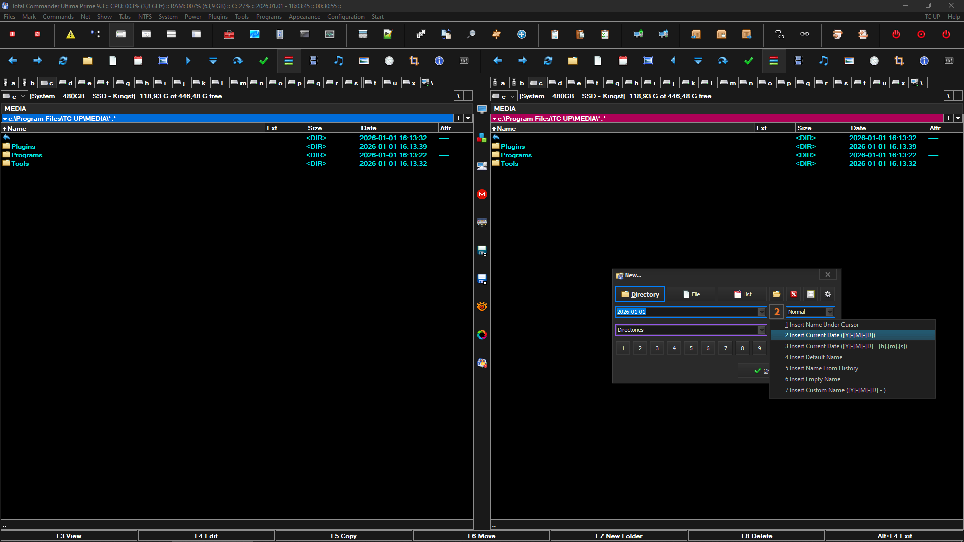The width and height of the screenshot is (964, 542).
Task: Click the music note icon in left panel toolbar
Action: pos(339,61)
